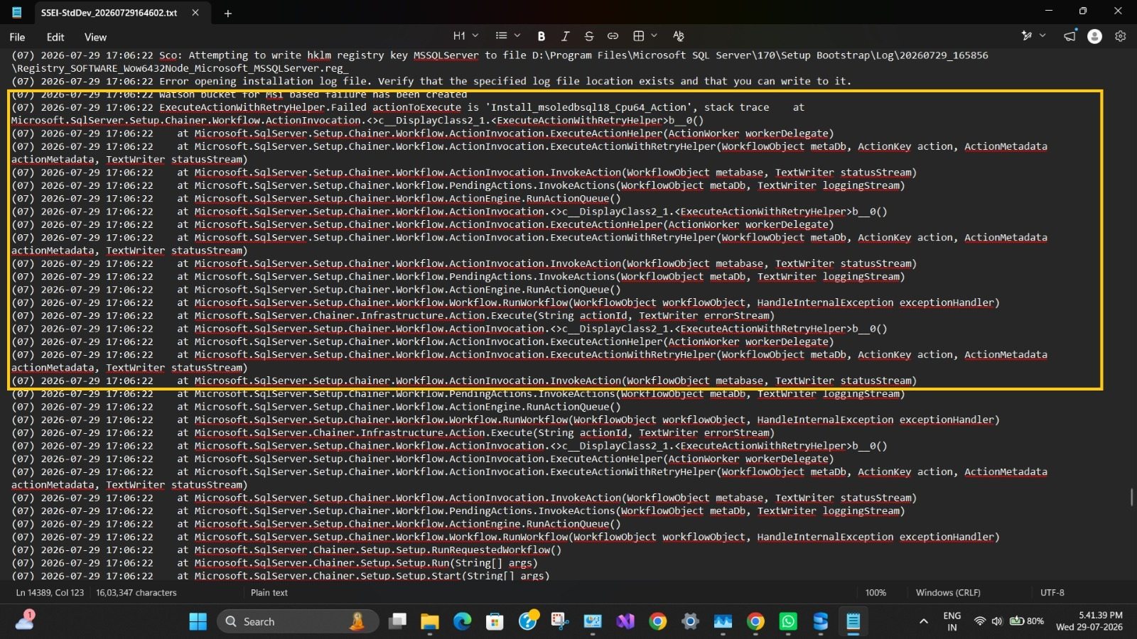Open the File menu
The image size is (1137, 639).
(x=17, y=37)
